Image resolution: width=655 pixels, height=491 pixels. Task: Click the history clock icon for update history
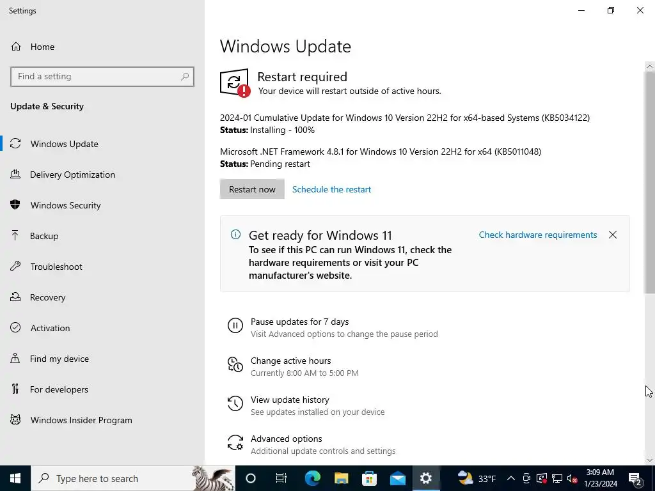coord(235,403)
